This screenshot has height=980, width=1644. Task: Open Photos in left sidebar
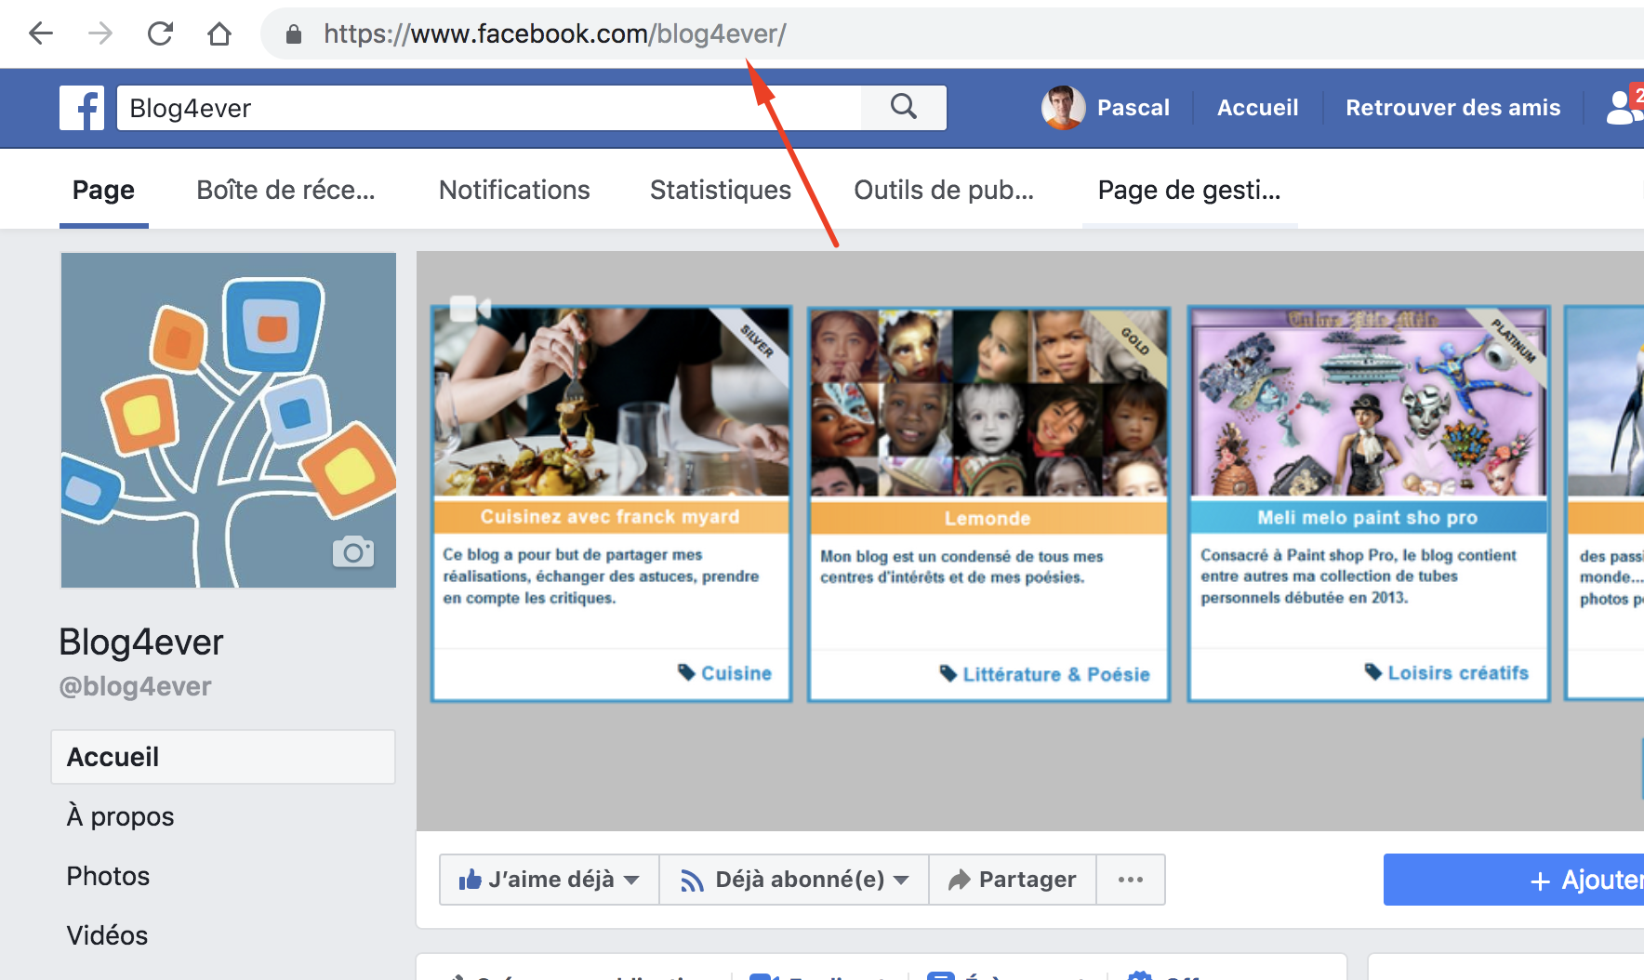(x=108, y=876)
